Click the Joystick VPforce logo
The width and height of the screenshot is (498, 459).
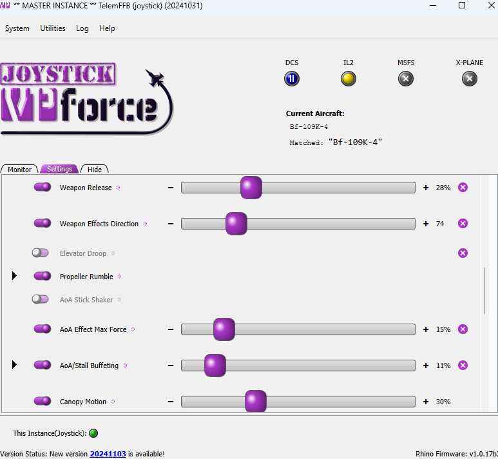[86, 99]
